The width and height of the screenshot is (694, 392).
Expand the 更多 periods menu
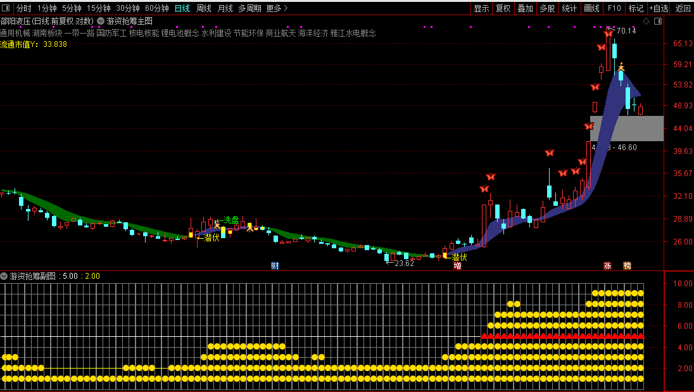(277, 8)
